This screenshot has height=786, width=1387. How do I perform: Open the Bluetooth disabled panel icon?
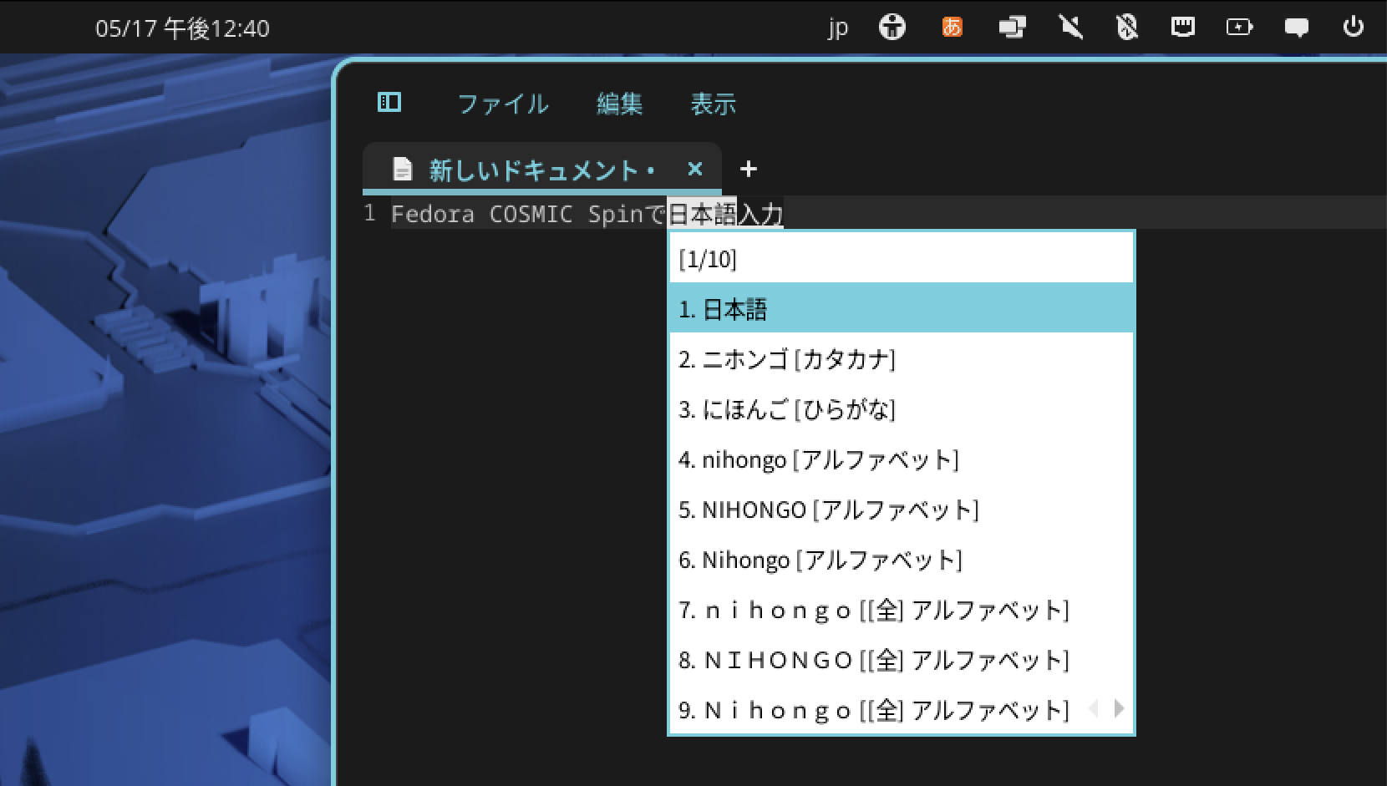(x=1127, y=28)
